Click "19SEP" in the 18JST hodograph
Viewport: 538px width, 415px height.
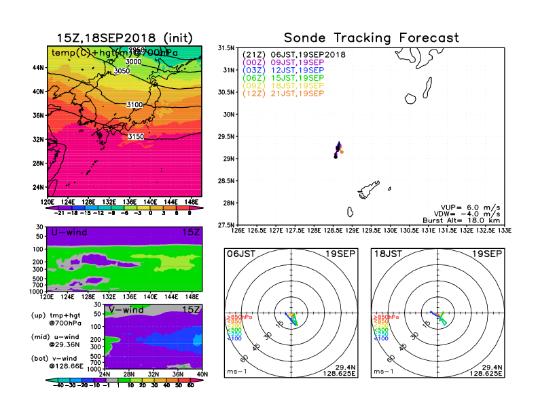(x=487, y=254)
